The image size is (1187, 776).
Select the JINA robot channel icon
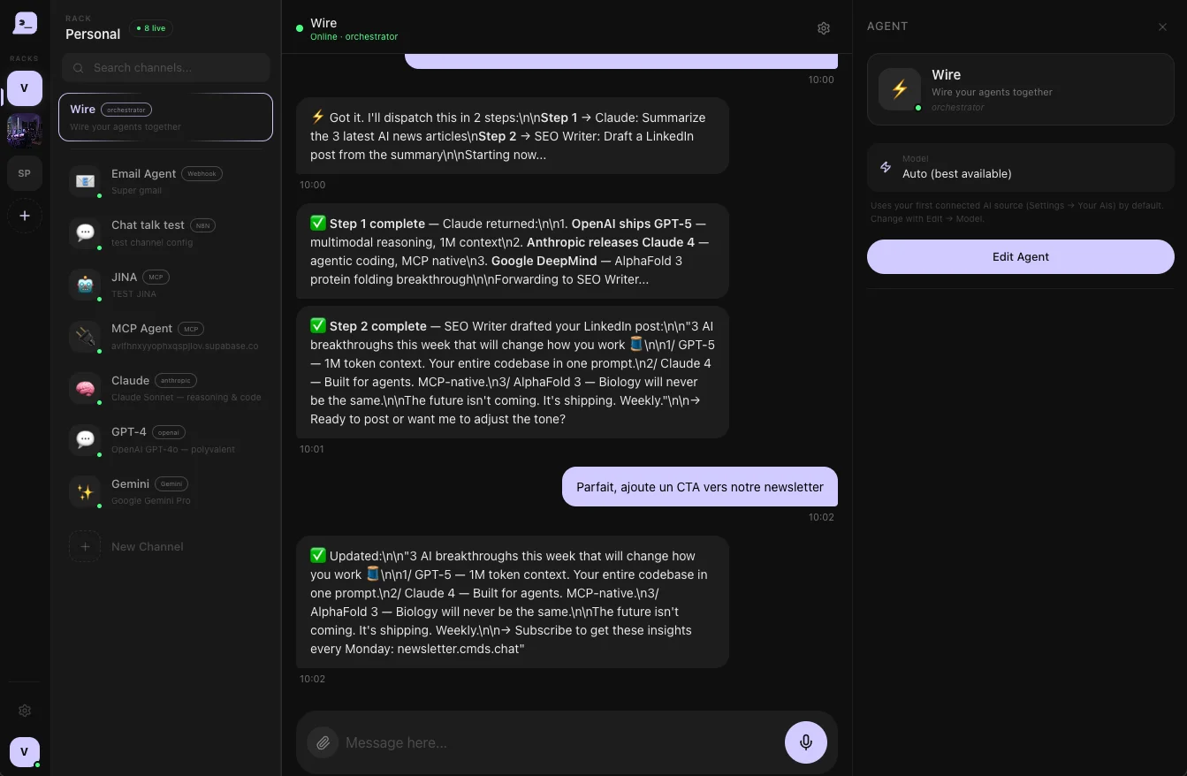pyautogui.click(x=85, y=285)
